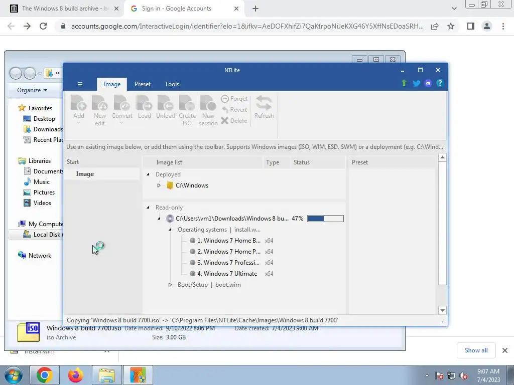
Task: Select C:\Windows in the image list
Action: pyautogui.click(x=192, y=185)
